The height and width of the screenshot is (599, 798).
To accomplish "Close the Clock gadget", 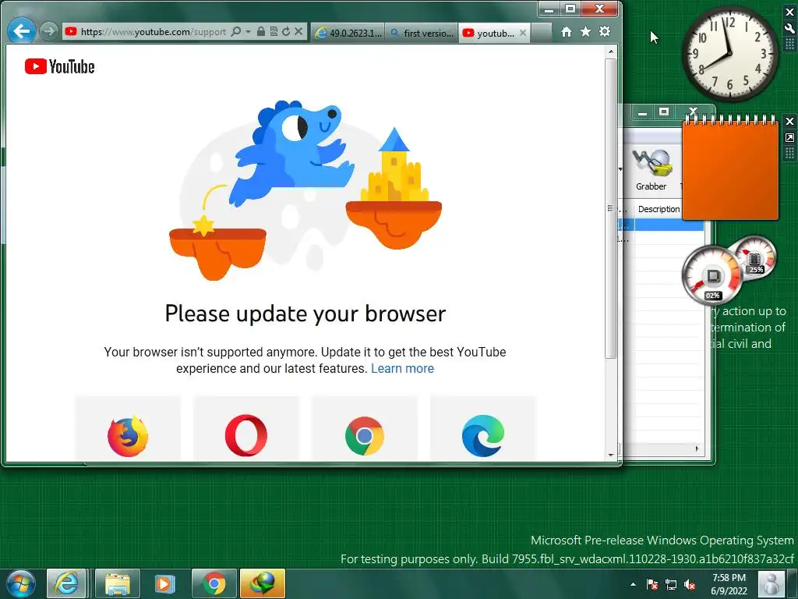I will click(790, 12).
